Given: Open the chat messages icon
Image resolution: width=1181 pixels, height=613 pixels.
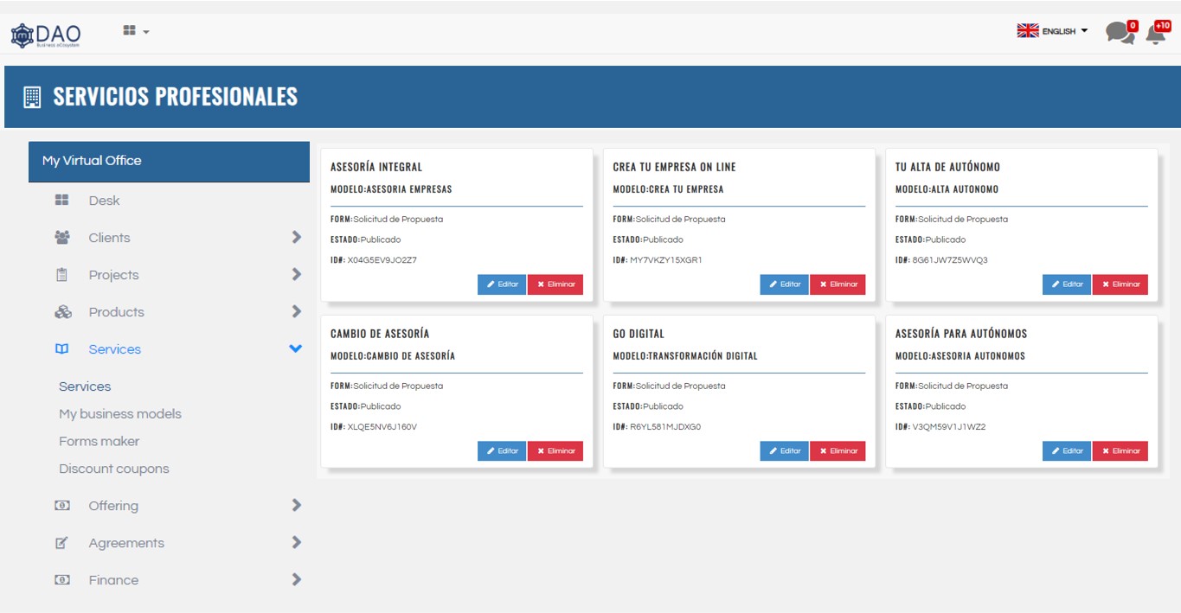Looking at the screenshot, I should coord(1120,33).
